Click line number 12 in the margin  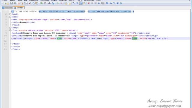pyautogui.click(x=5, y=41)
